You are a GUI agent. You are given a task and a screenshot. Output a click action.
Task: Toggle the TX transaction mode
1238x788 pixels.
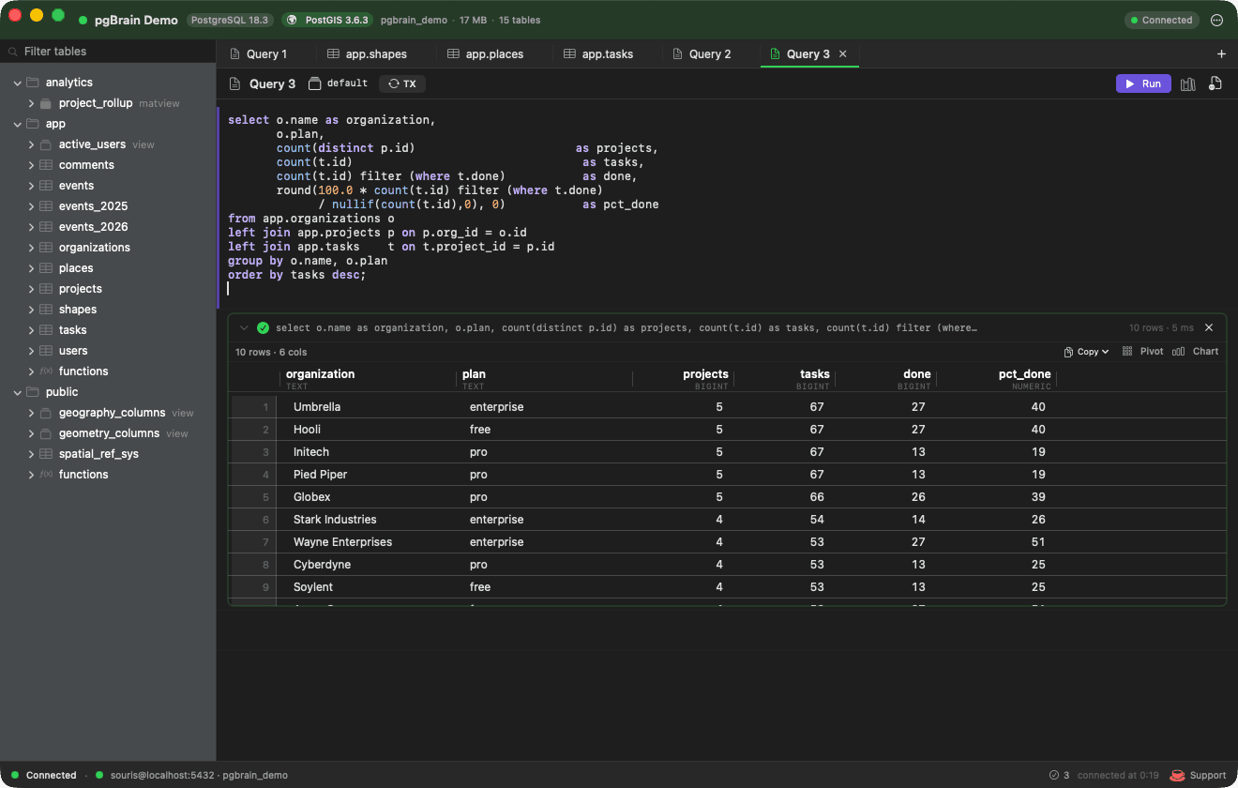click(x=402, y=83)
